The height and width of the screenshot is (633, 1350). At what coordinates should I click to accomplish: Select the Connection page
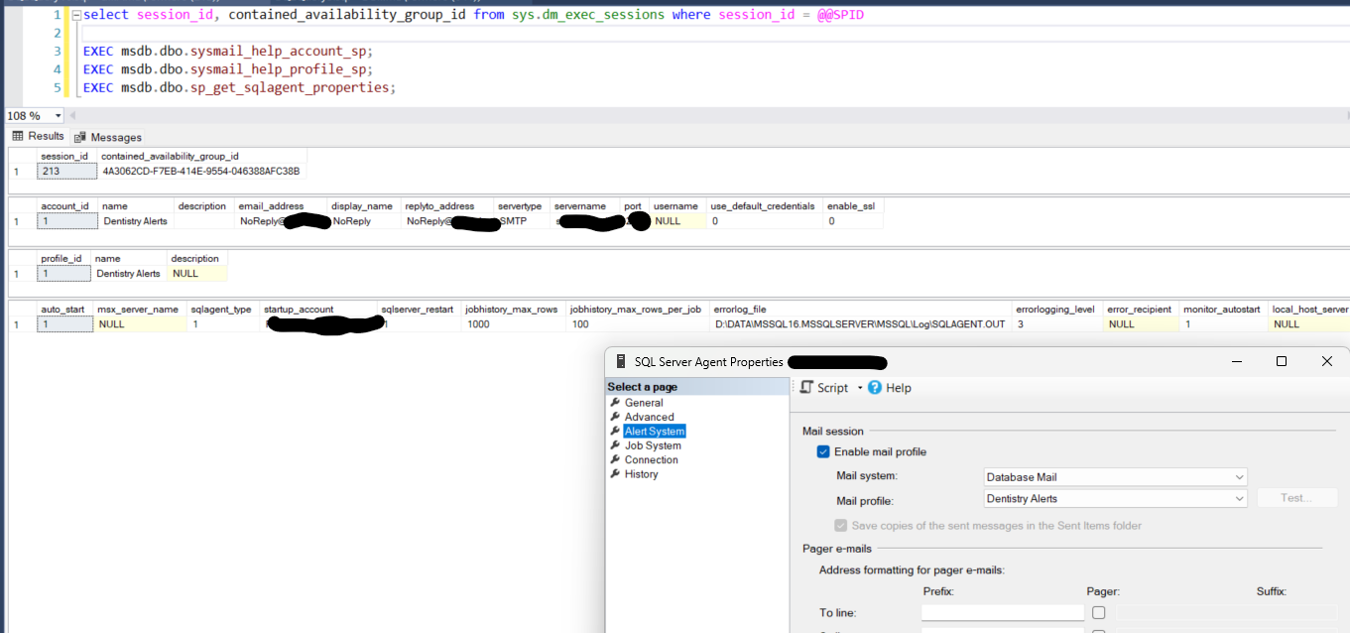pyautogui.click(x=651, y=459)
